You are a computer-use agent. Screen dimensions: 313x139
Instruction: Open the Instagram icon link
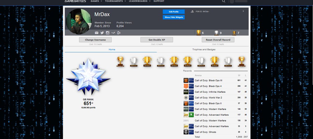107,33
